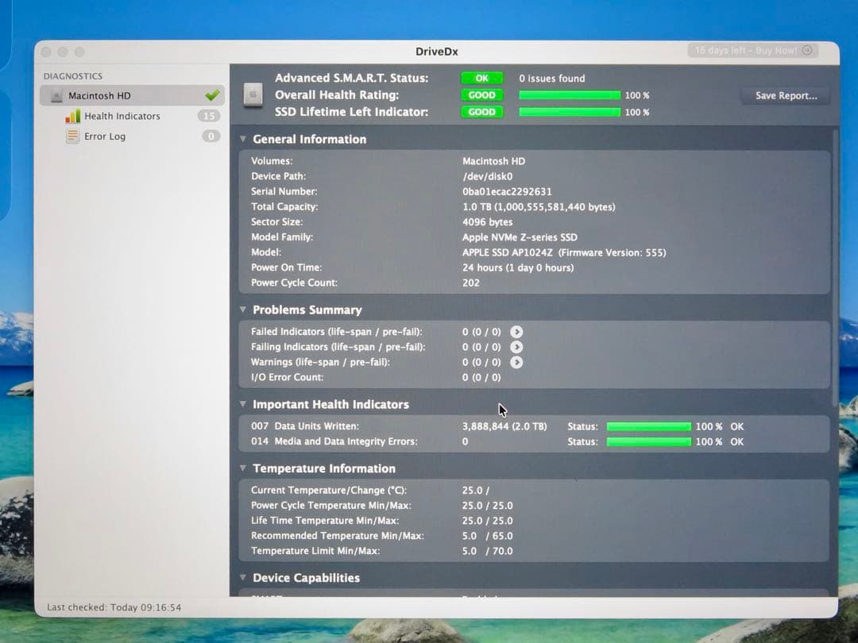Click Current Temperature value 25.0
858x643 pixels.
pos(476,491)
